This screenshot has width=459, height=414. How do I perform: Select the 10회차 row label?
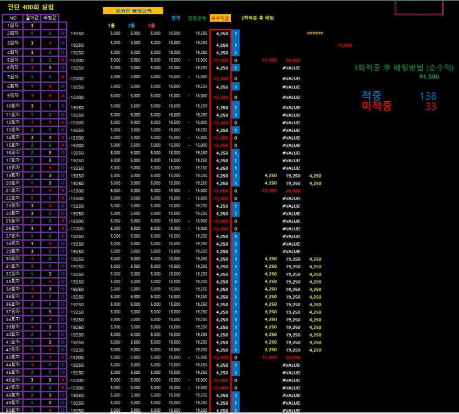(13, 106)
